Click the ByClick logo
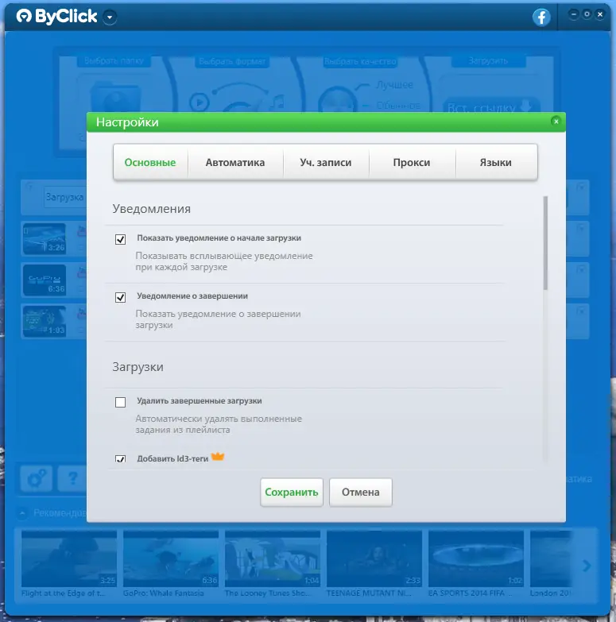 [56, 17]
